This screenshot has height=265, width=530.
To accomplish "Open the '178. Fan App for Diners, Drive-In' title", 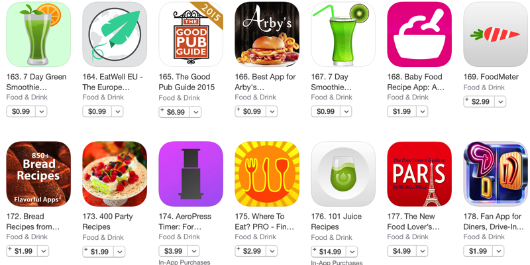I will tap(494, 222).
